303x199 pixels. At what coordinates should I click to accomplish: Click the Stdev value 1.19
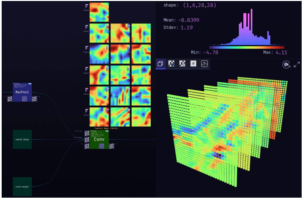(x=187, y=28)
